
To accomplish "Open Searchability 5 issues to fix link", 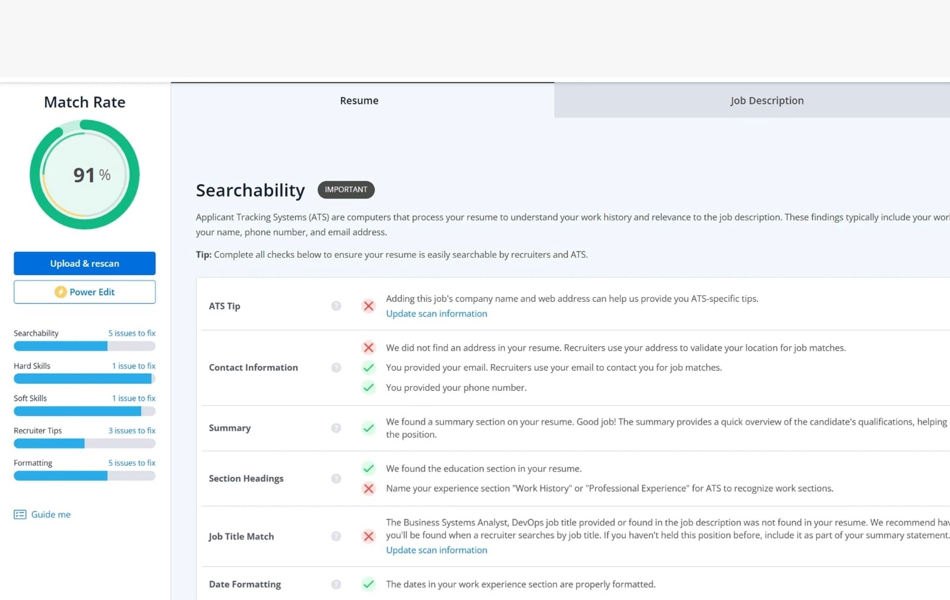I will 132,333.
